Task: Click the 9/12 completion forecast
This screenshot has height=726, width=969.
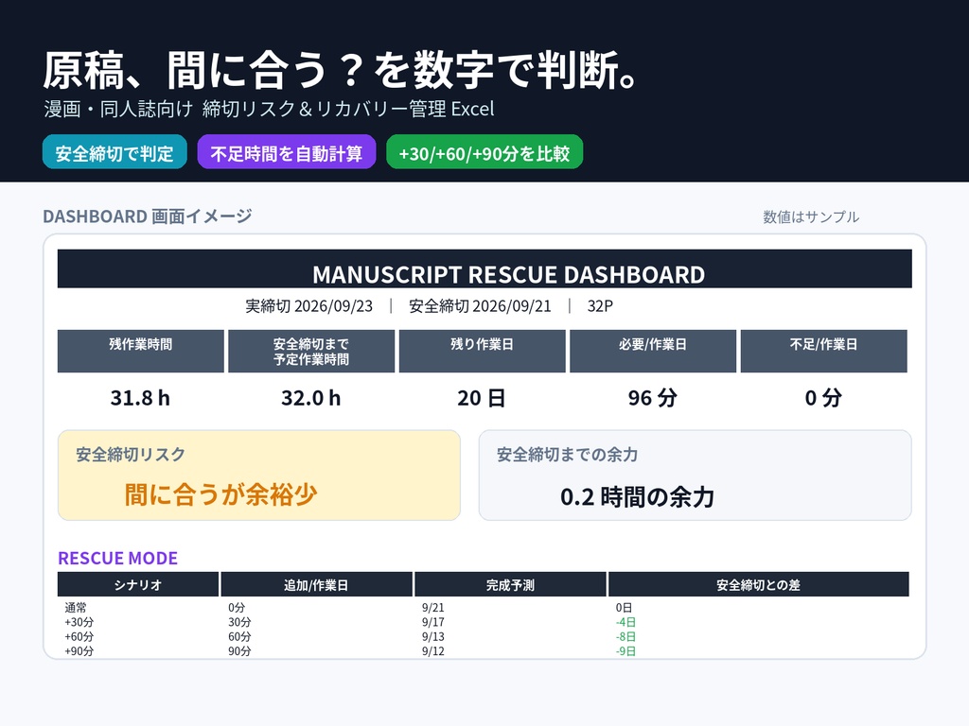Action: [433, 650]
